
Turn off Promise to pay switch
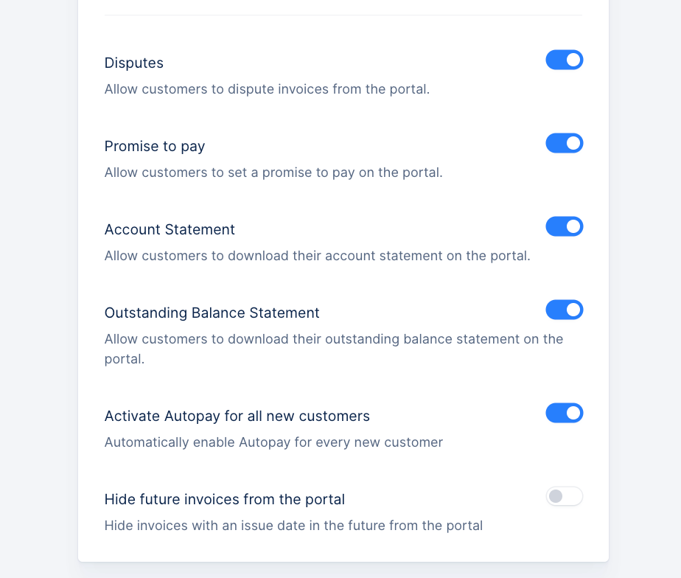(564, 143)
